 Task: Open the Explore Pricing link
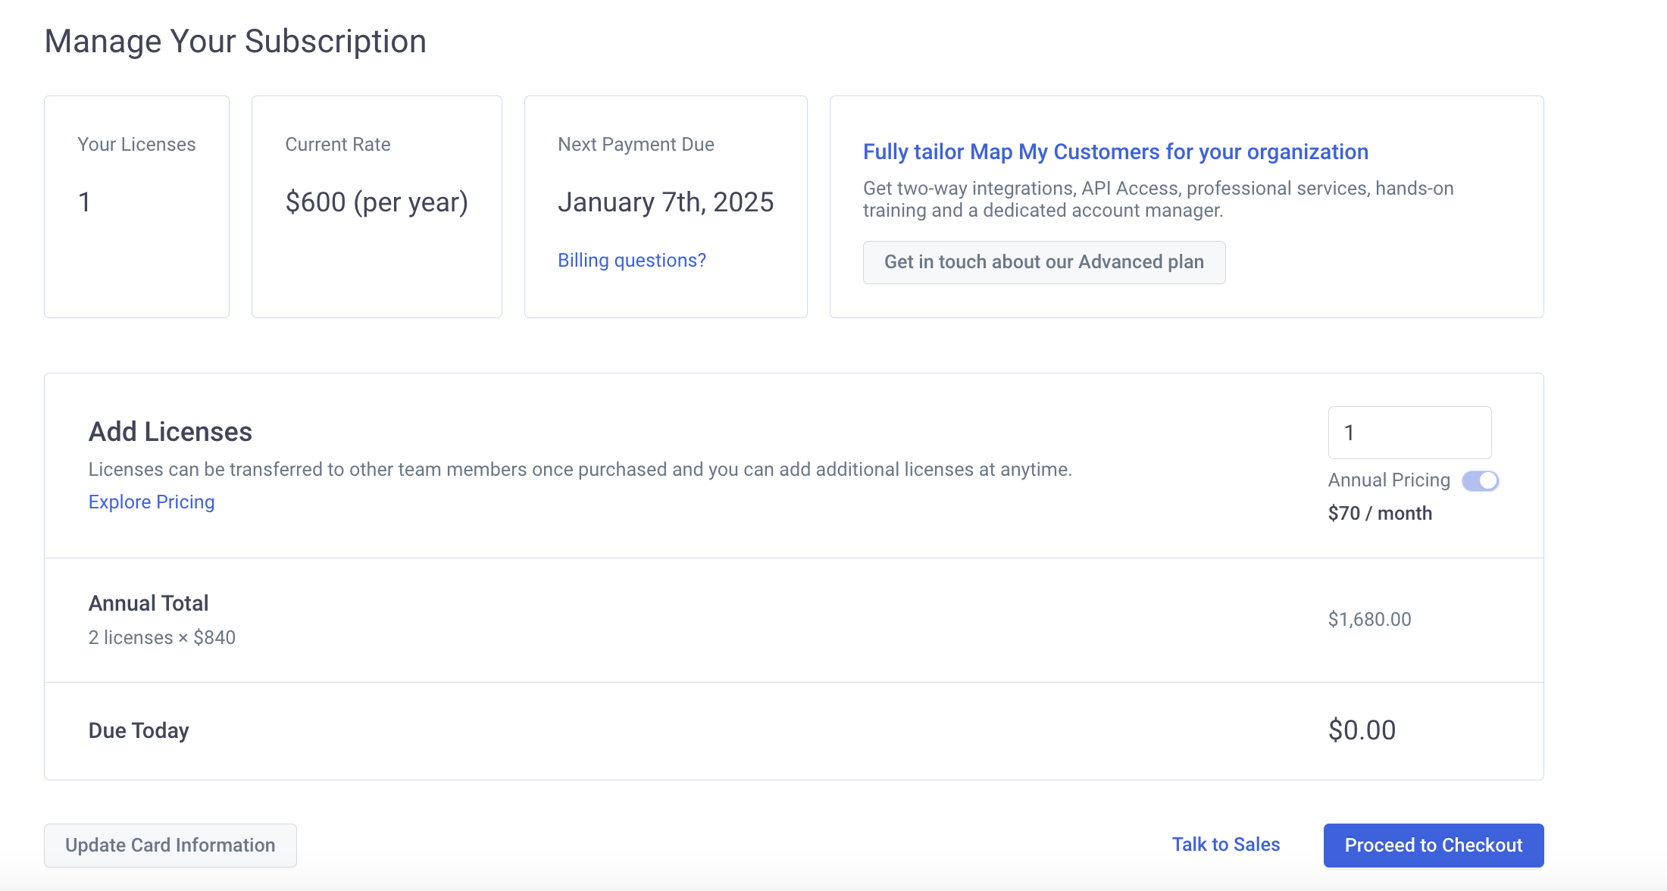pyautogui.click(x=152, y=502)
